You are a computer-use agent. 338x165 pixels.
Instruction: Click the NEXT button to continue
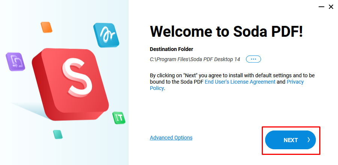[290, 140]
